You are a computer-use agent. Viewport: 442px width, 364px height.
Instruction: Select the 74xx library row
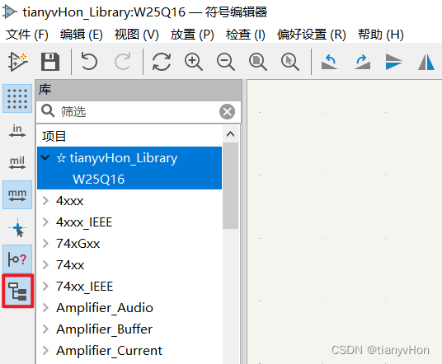129,265
